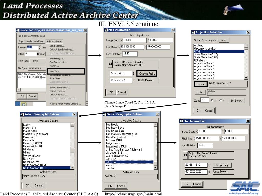
Task: Adjust Offset spinner arrow
Action: (x=38, y=54)
